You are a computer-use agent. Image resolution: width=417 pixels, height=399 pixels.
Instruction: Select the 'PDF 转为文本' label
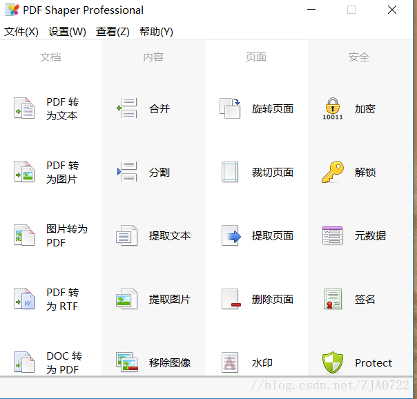63,108
